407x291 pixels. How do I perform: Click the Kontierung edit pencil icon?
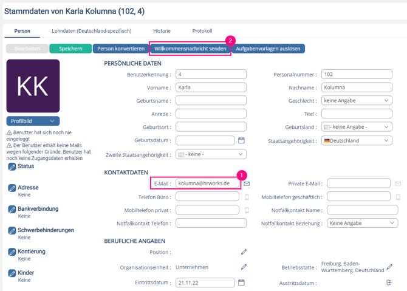[x=12, y=252]
